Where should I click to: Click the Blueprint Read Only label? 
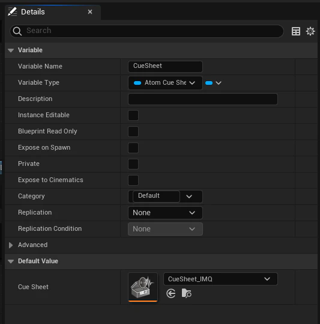[x=47, y=132]
